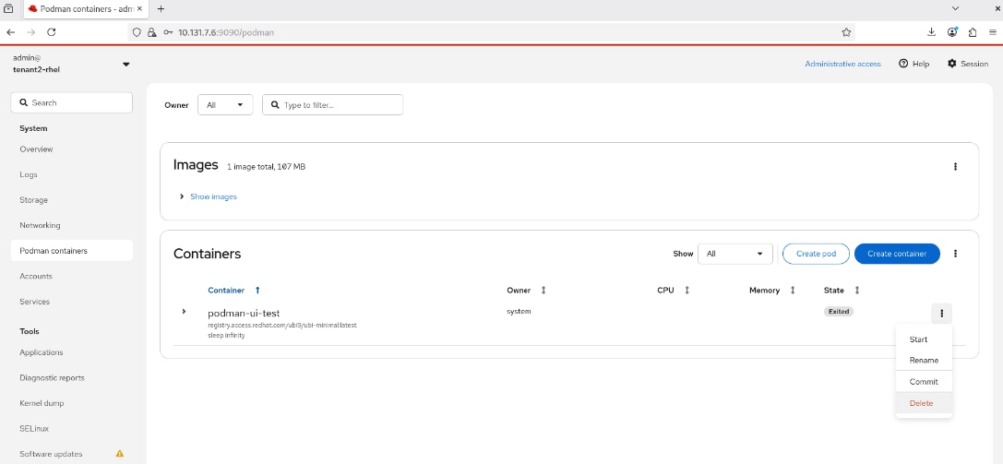Viewport: 1003px width, 464px height.
Task: Open the Images section kebab menu
Action: (x=955, y=166)
